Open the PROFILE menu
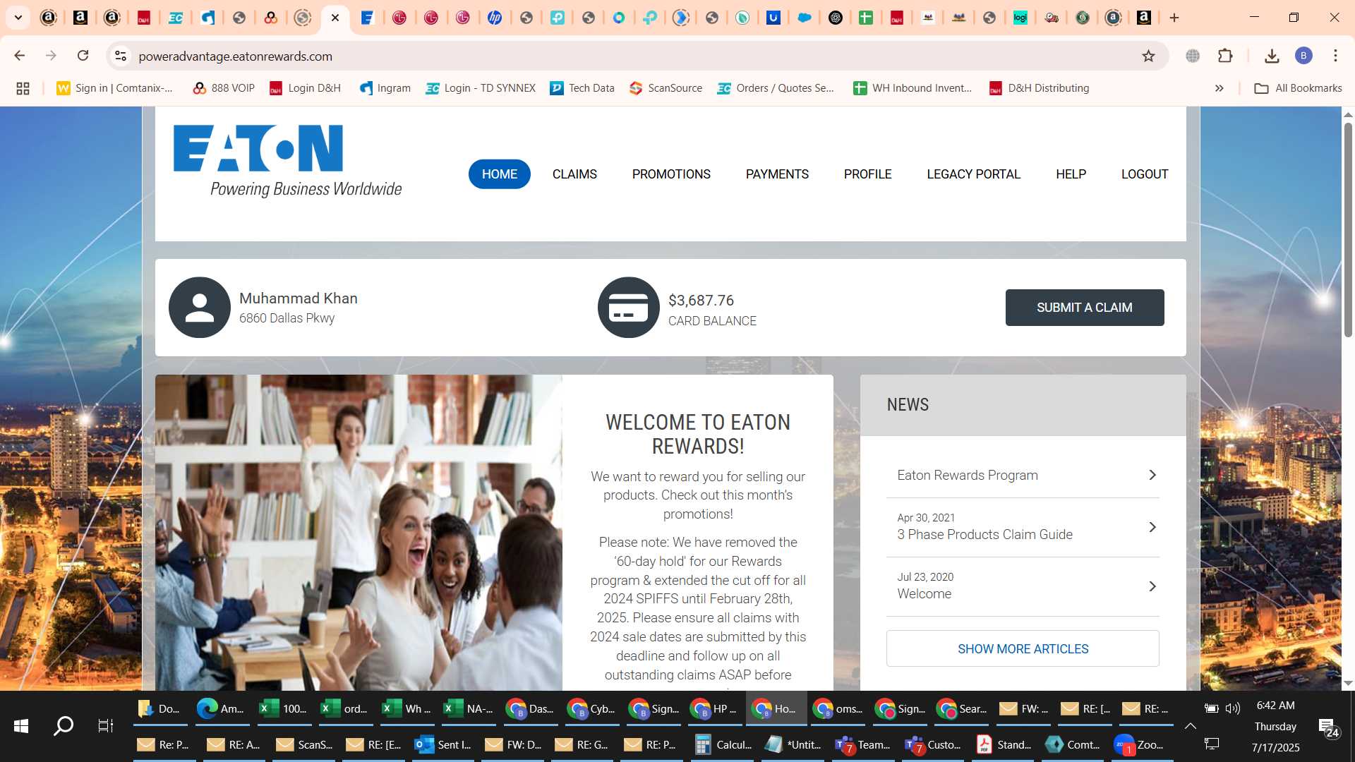The height and width of the screenshot is (762, 1355). coord(867,174)
